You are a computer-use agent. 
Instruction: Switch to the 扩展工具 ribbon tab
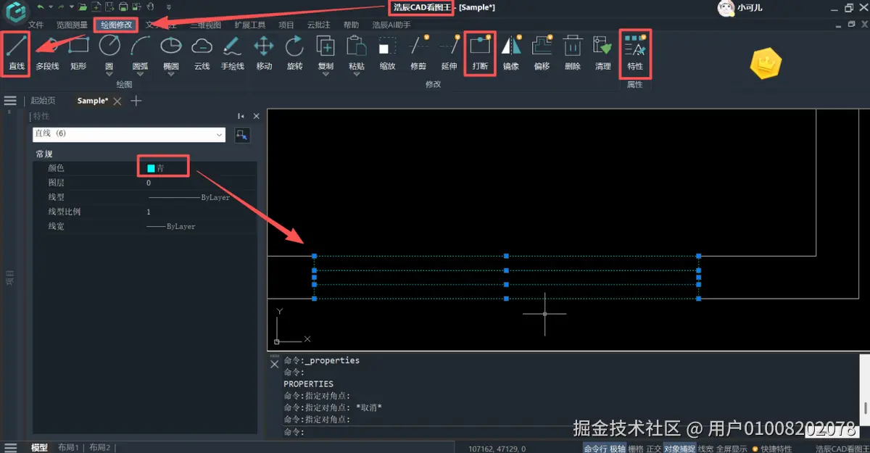click(249, 25)
